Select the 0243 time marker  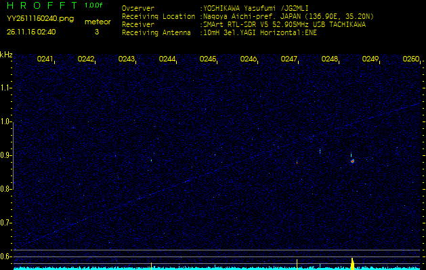pos(127,59)
